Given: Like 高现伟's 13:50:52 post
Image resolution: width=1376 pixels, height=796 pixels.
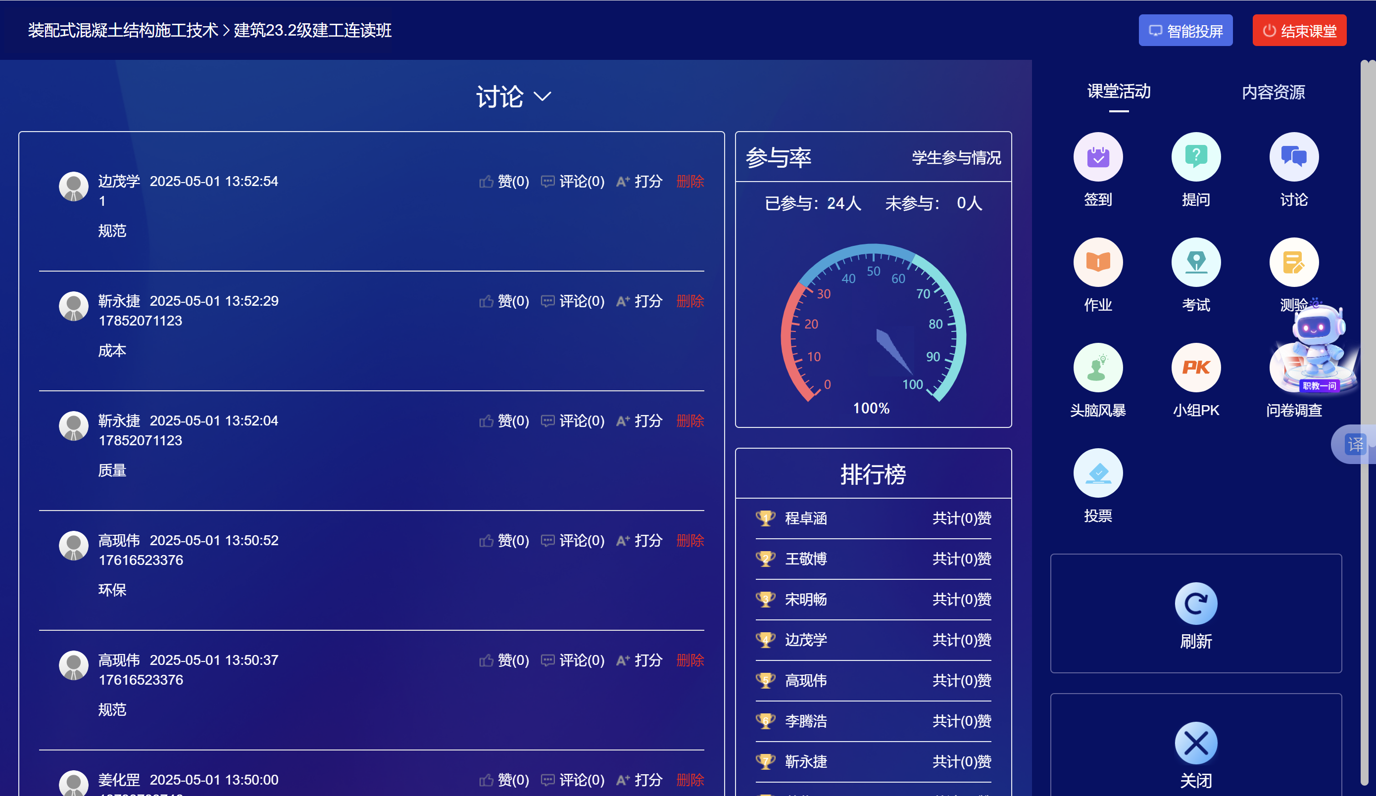Looking at the screenshot, I should pos(504,541).
